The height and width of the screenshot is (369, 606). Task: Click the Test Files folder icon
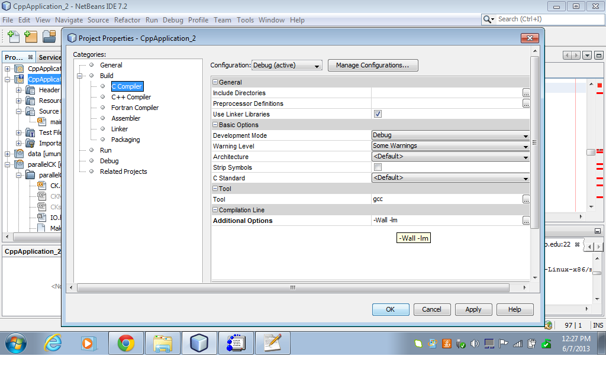[30, 132]
